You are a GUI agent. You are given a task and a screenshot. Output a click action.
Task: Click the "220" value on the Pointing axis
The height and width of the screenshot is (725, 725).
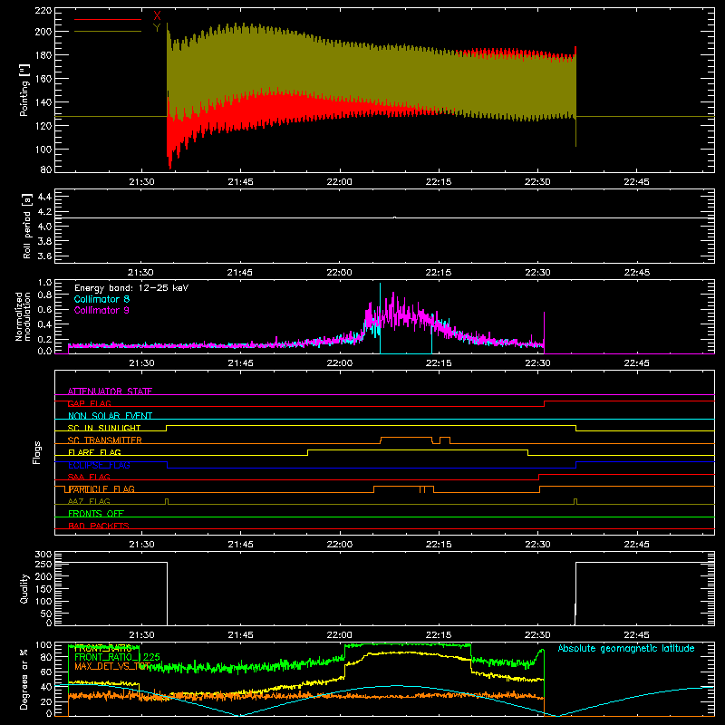43,11
